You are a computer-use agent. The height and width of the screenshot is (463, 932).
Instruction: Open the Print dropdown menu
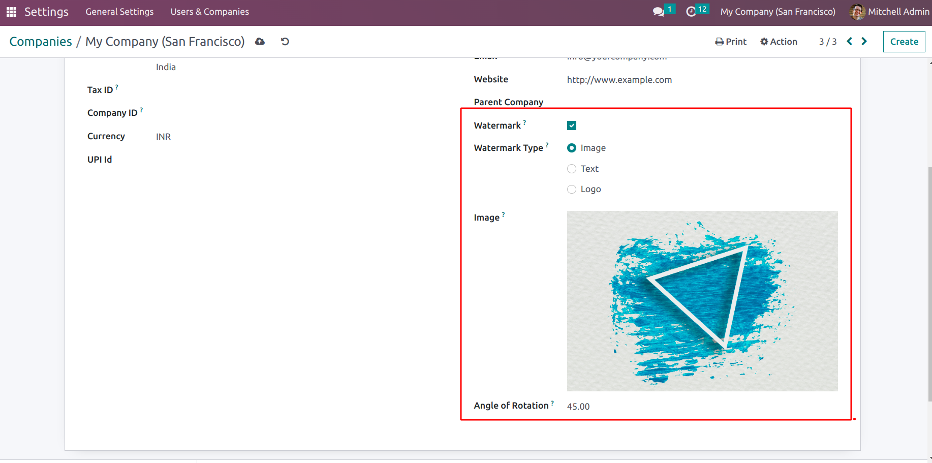(731, 42)
